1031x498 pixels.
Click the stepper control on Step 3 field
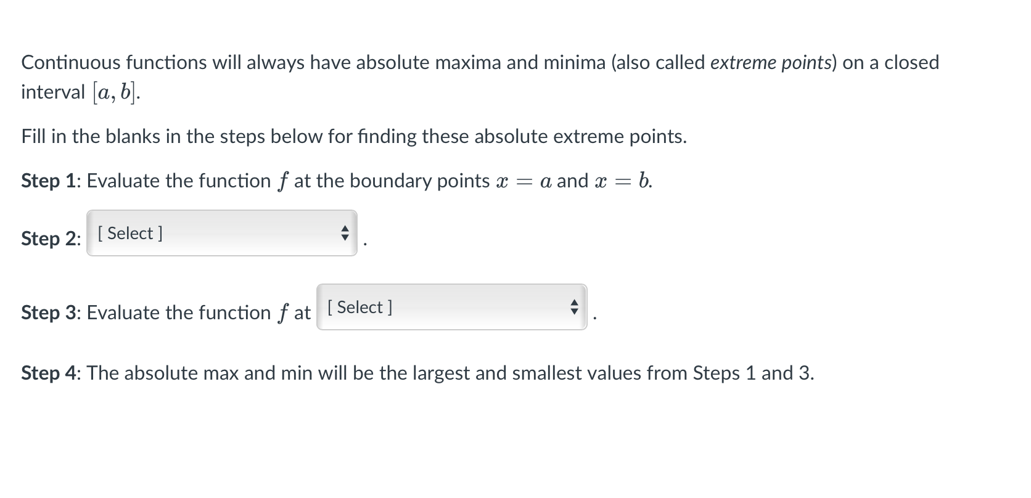[x=573, y=308]
